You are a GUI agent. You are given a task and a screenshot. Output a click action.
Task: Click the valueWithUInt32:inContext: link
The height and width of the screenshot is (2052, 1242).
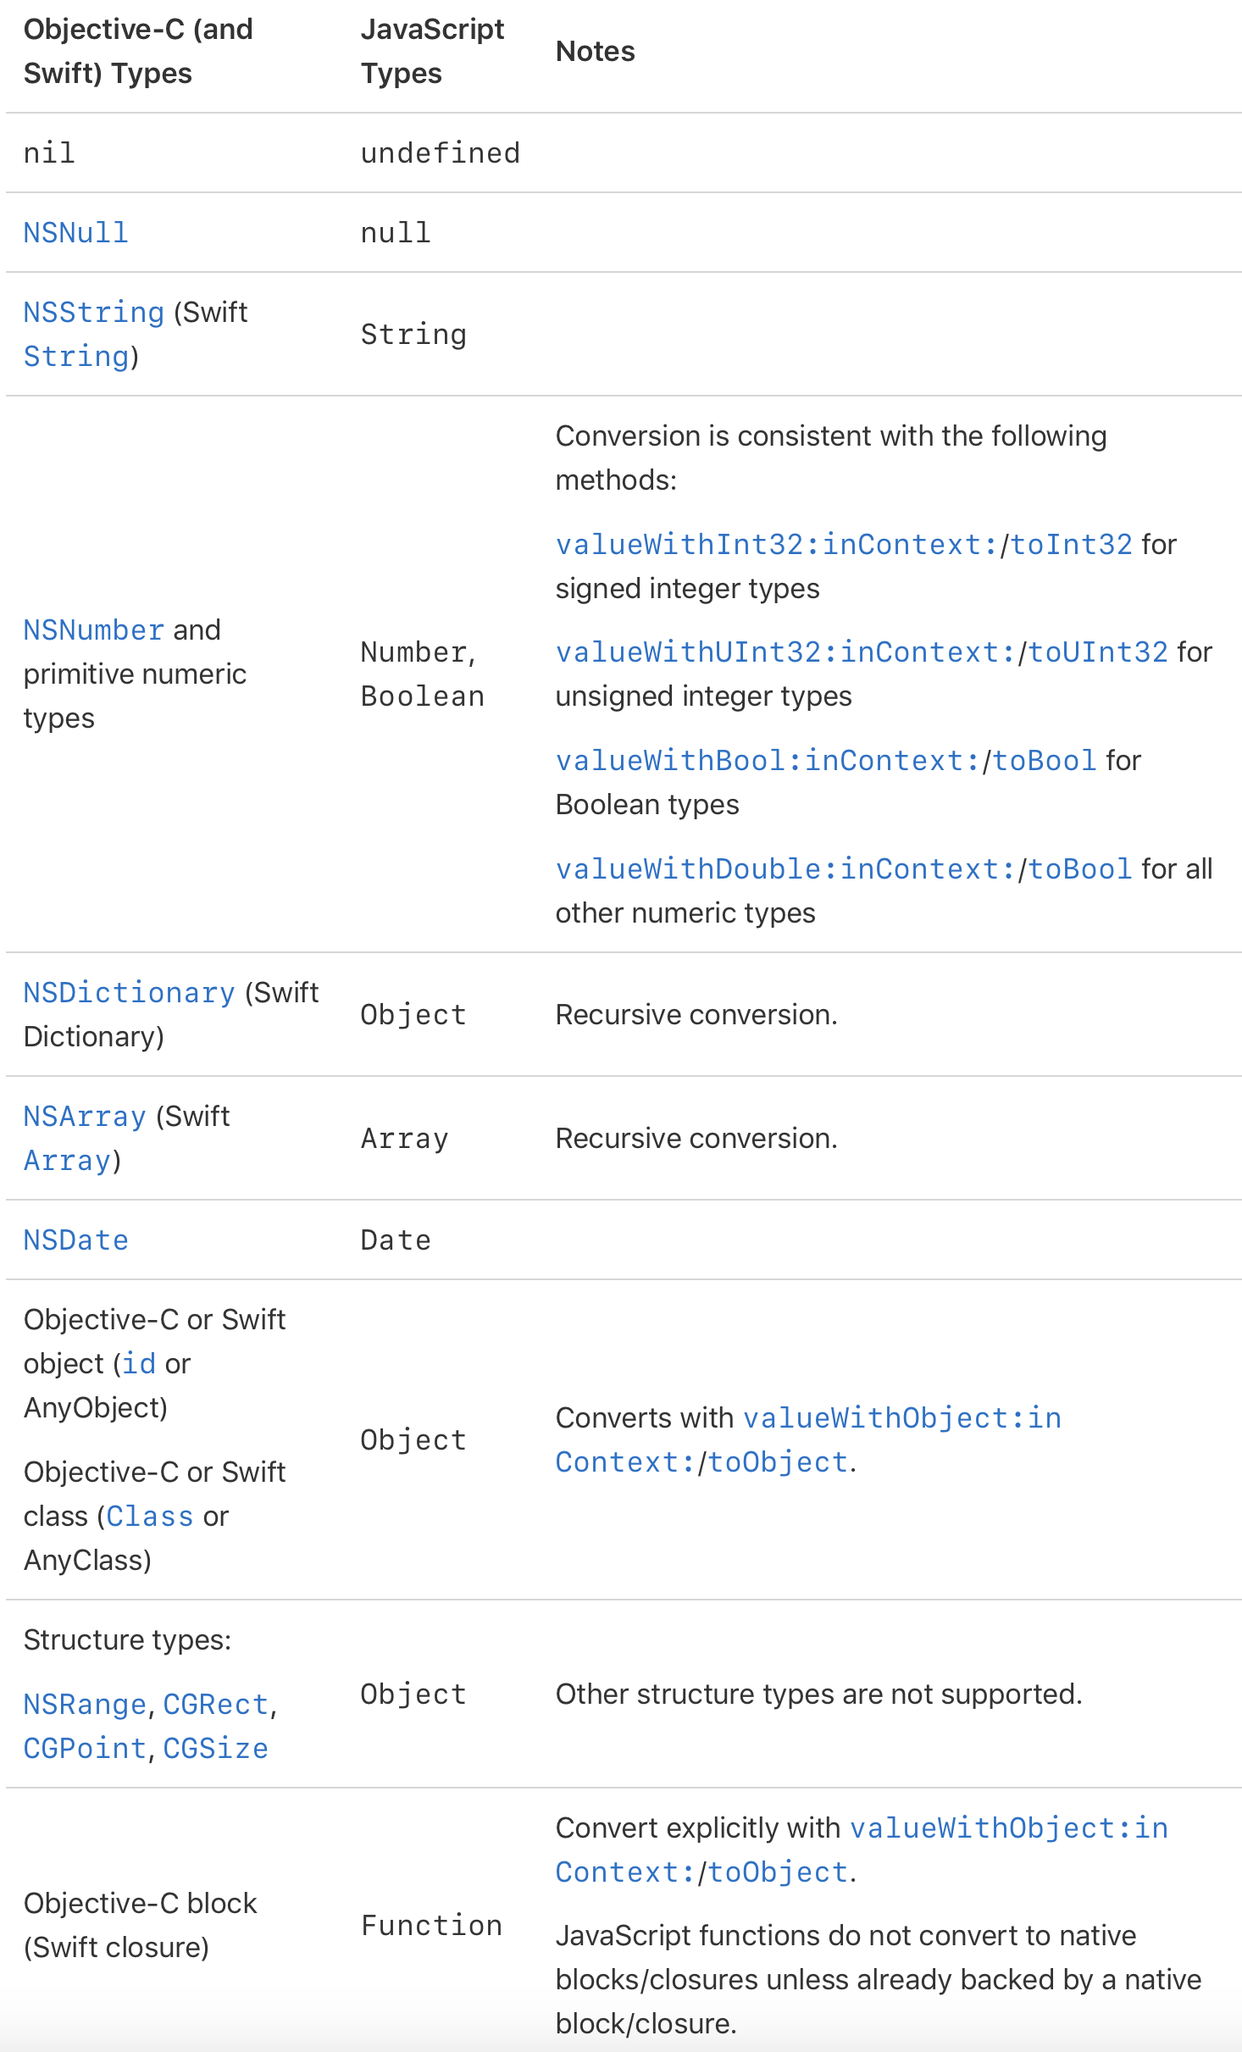tap(785, 652)
